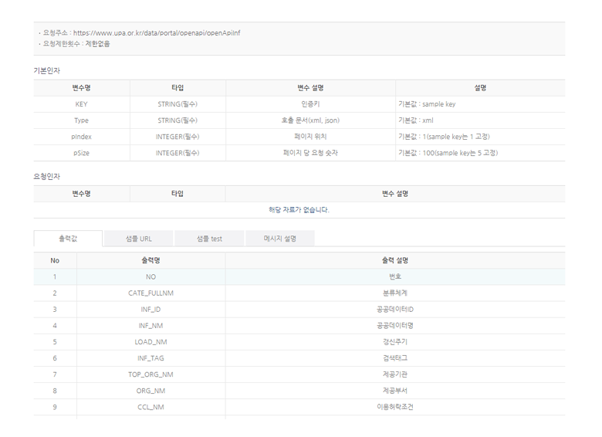Viewport: 602px width, 437px height.
Task: Click the pSize variable name cell
Action: tap(81, 153)
